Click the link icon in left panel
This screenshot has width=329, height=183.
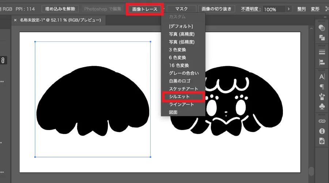[3, 60]
